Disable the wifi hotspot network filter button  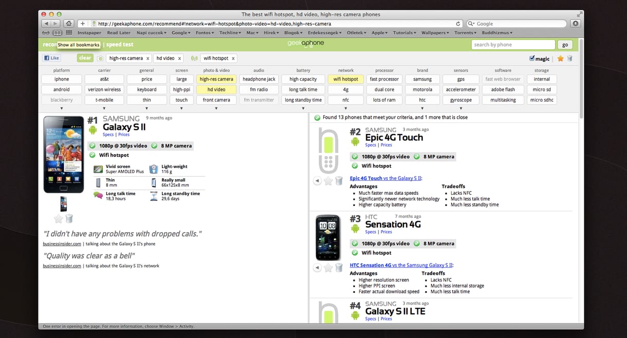[346, 79]
